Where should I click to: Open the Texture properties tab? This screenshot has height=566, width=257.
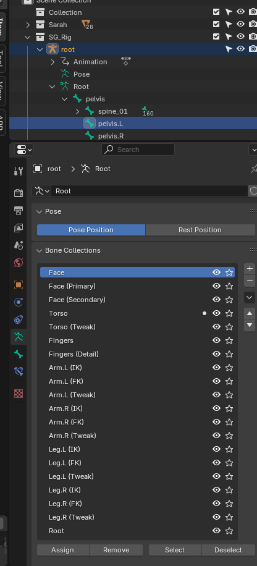pos(19,394)
